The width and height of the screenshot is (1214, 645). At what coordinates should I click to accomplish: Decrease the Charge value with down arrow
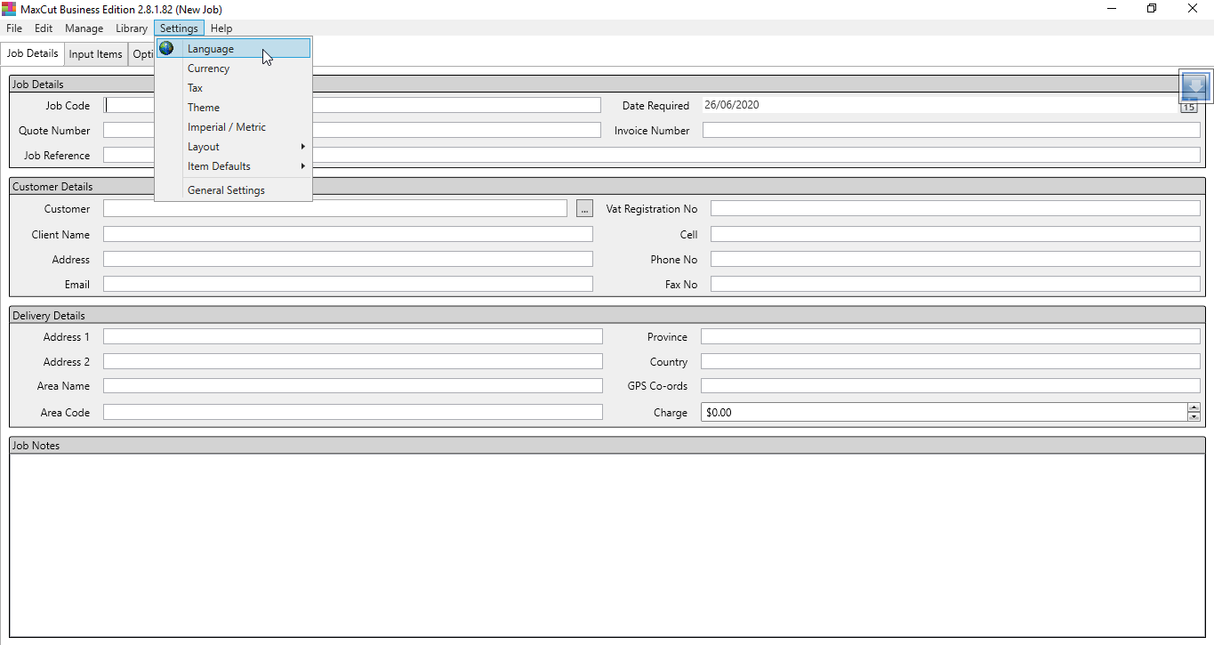(x=1194, y=416)
